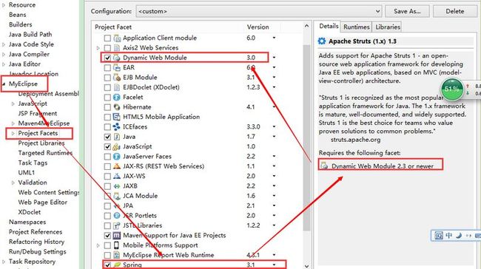Open the Configuration combo box
Image resolution: width=481 pixels, height=269 pixels.
coord(258,11)
